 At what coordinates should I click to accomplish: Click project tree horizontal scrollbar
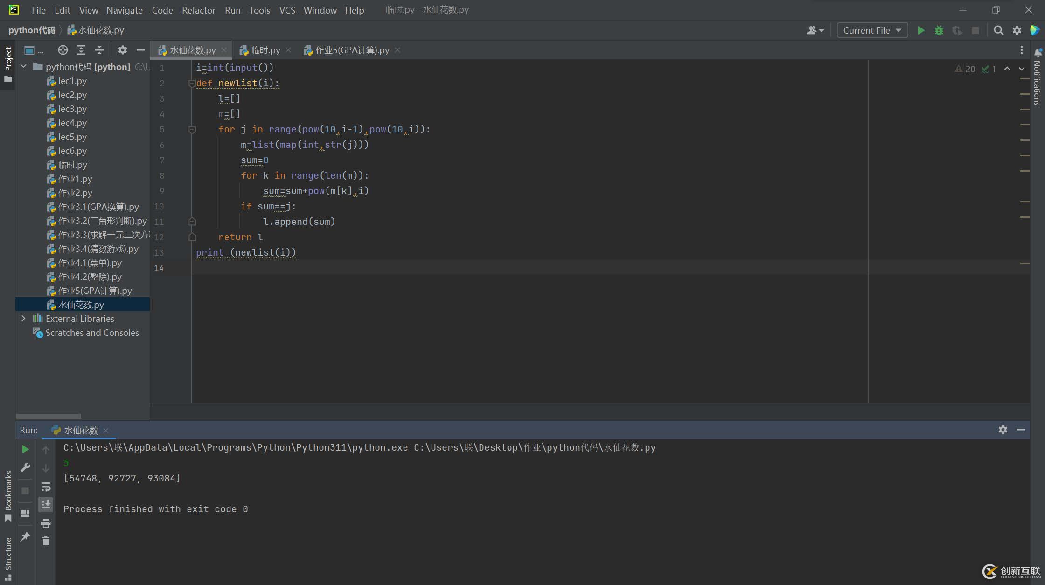point(49,416)
